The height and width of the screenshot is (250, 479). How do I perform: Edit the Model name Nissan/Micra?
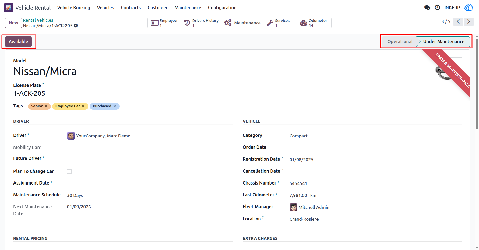45,71
